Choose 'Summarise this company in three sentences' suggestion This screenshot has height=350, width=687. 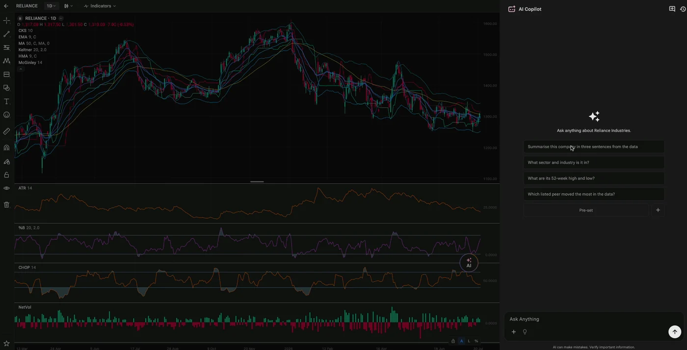click(x=594, y=146)
